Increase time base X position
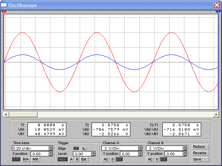Viewport: 222px width, 166px height. pyautogui.click(x=51, y=153)
